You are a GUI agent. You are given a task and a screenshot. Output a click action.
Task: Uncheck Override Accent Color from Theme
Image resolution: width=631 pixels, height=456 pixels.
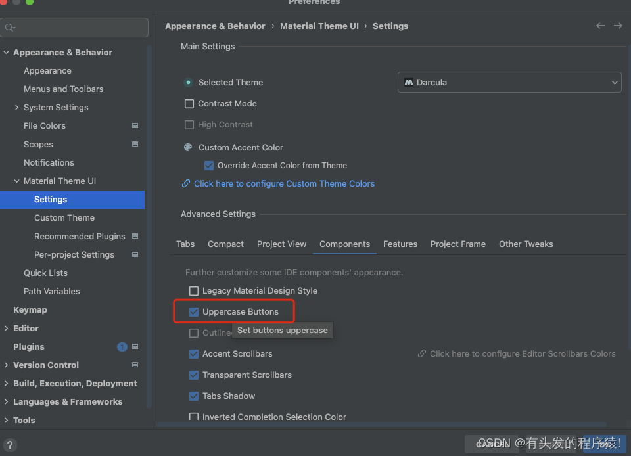pyautogui.click(x=209, y=166)
